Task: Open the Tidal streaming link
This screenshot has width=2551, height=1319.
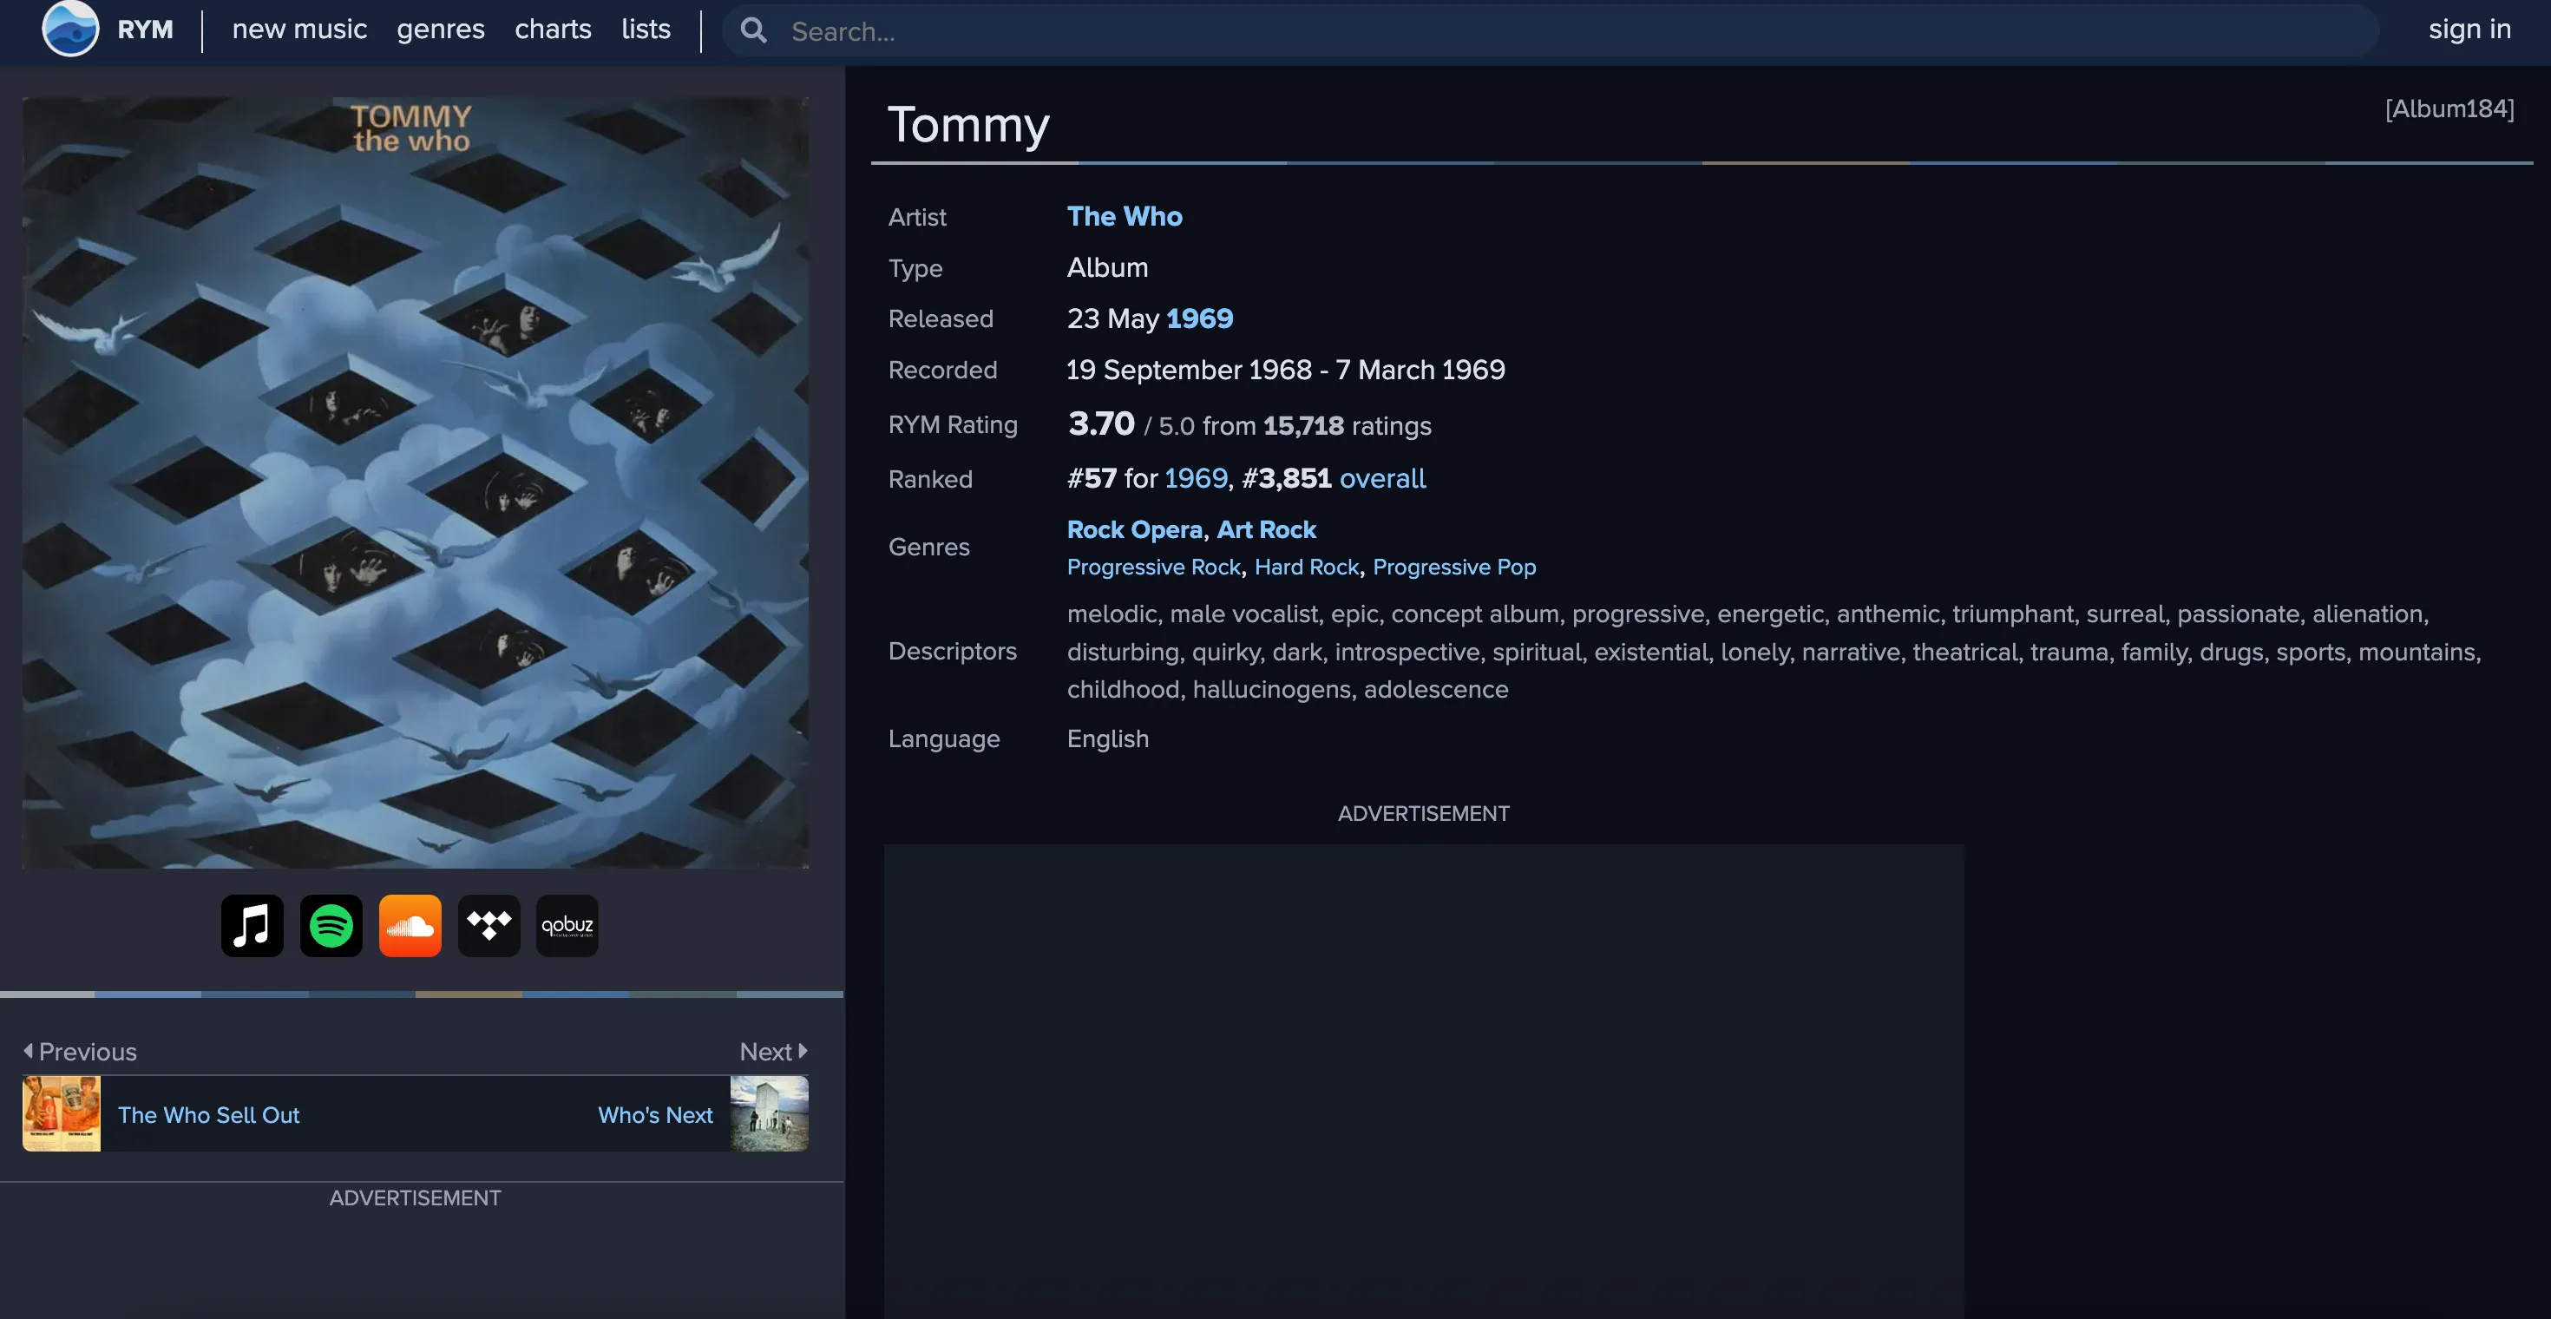Action: tap(489, 925)
